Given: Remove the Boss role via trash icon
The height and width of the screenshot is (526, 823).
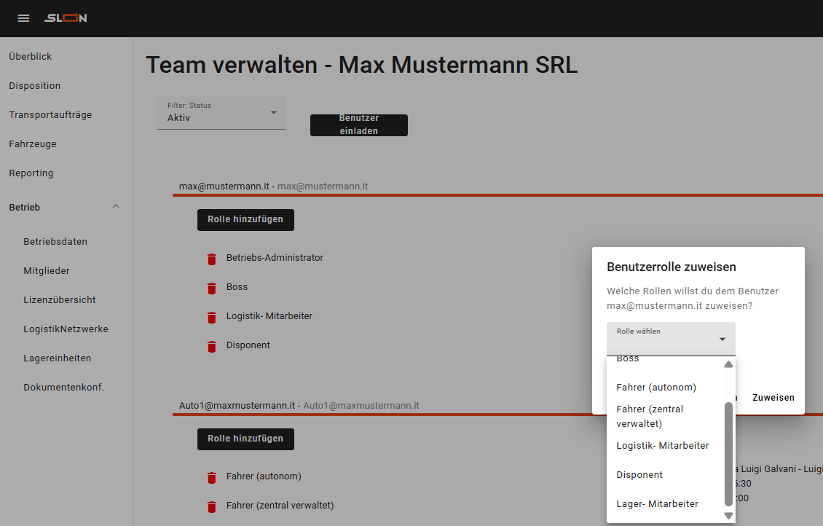Looking at the screenshot, I should point(212,288).
